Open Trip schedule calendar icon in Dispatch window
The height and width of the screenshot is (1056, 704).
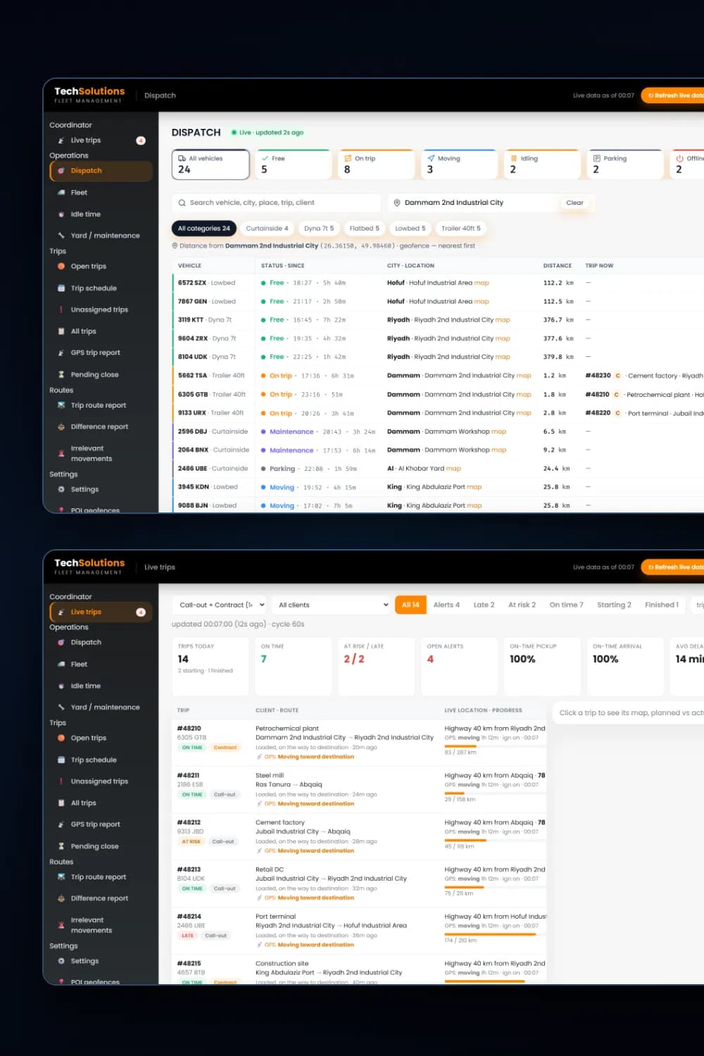(x=61, y=289)
